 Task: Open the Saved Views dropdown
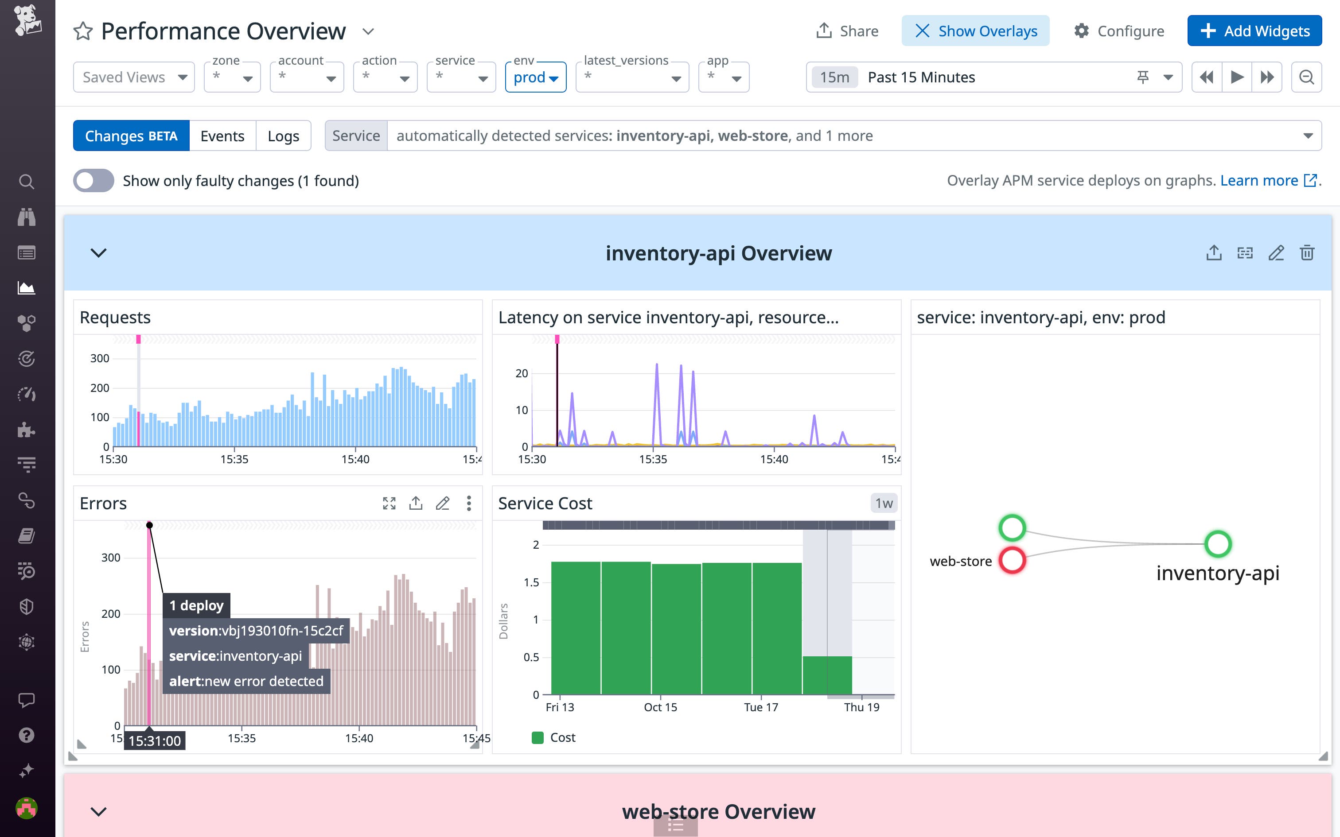pyautogui.click(x=133, y=77)
